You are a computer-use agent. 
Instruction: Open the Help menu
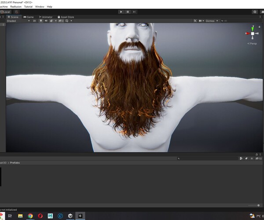pos(49,7)
